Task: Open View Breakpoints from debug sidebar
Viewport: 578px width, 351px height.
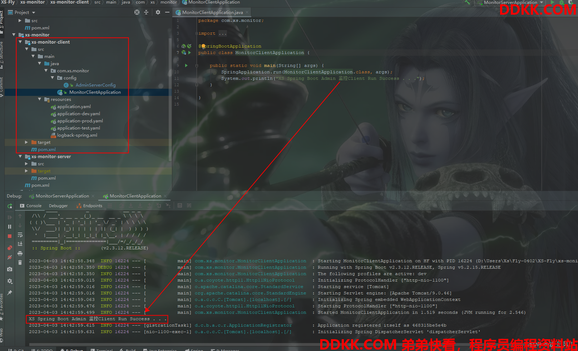Action: click(10, 248)
